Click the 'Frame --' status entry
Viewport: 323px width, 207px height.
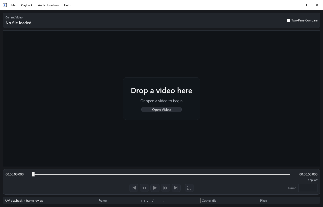click(104, 201)
